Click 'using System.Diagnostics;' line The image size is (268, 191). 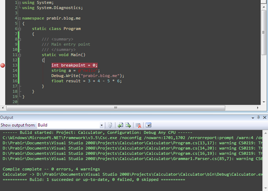pyautogui.click(x=52, y=8)
